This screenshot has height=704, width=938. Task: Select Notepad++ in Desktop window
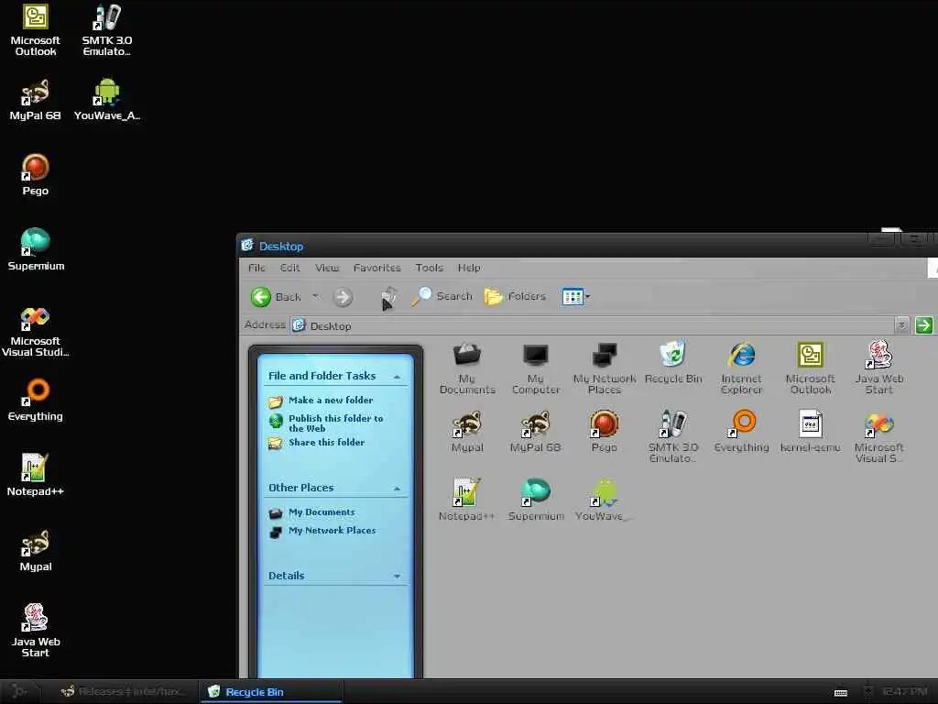[467, 500]
